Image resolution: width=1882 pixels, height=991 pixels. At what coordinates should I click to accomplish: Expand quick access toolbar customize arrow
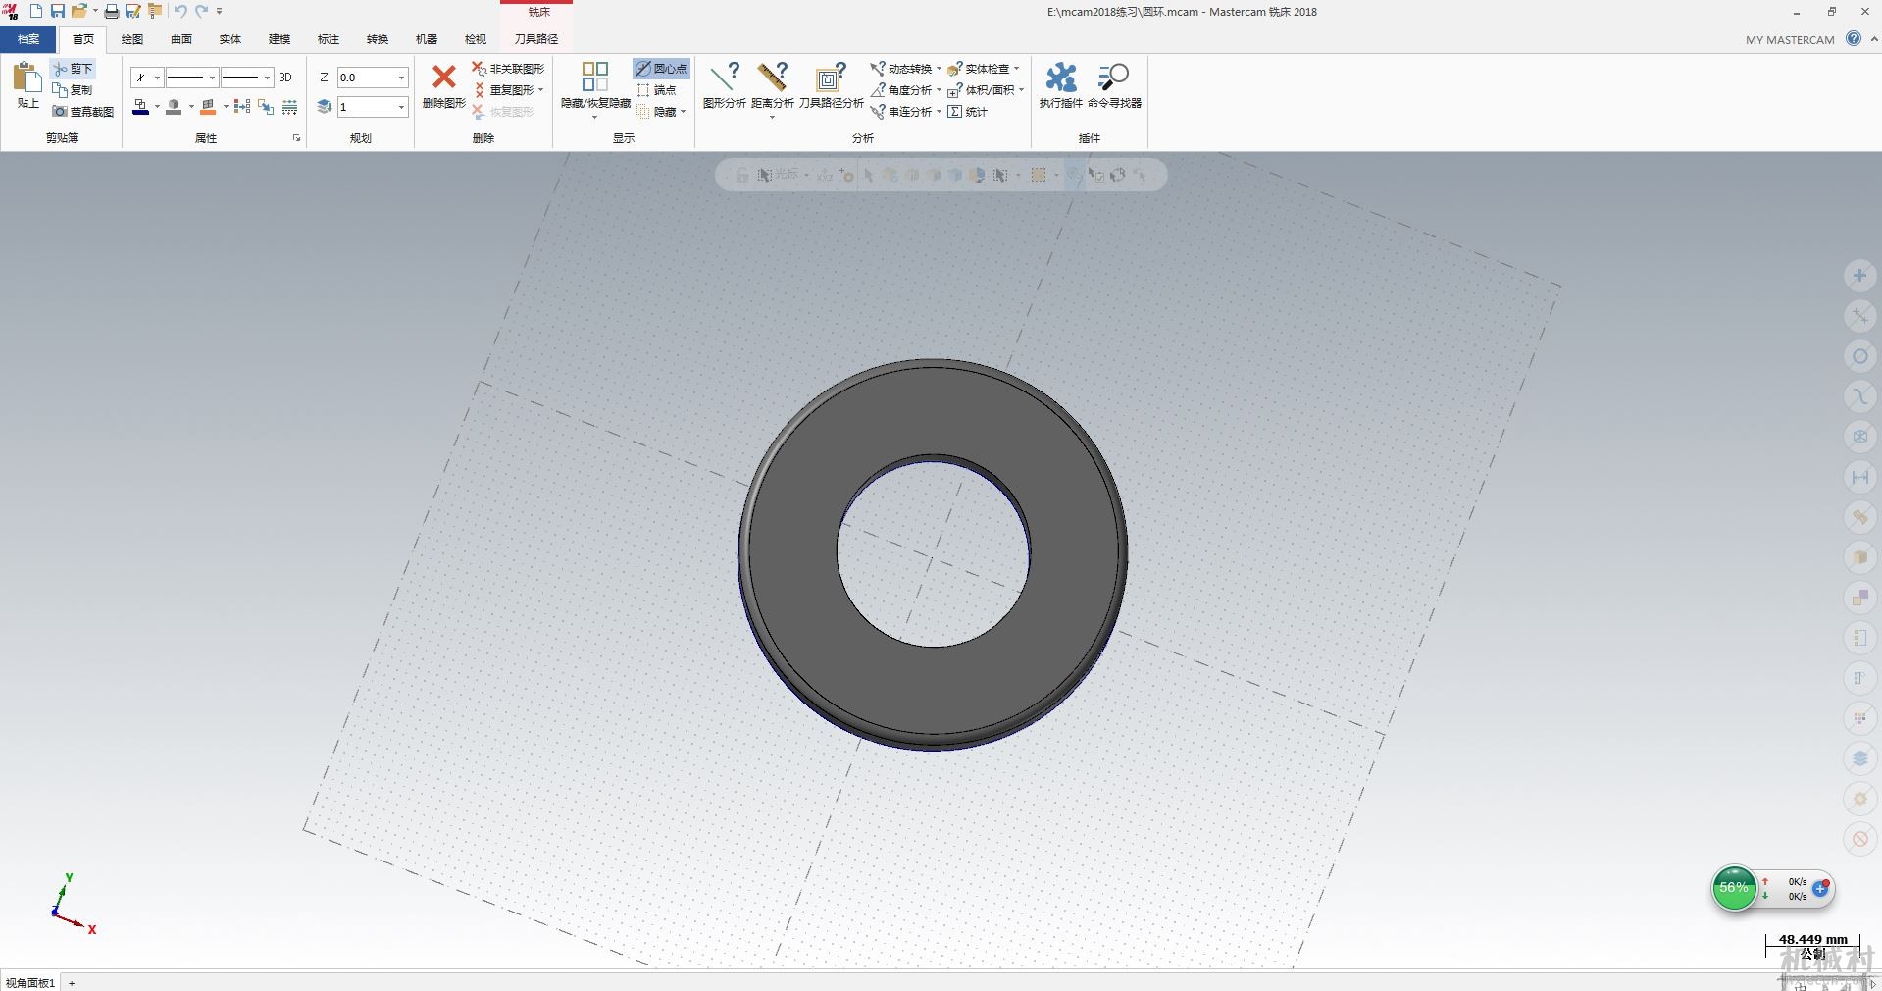220,11
